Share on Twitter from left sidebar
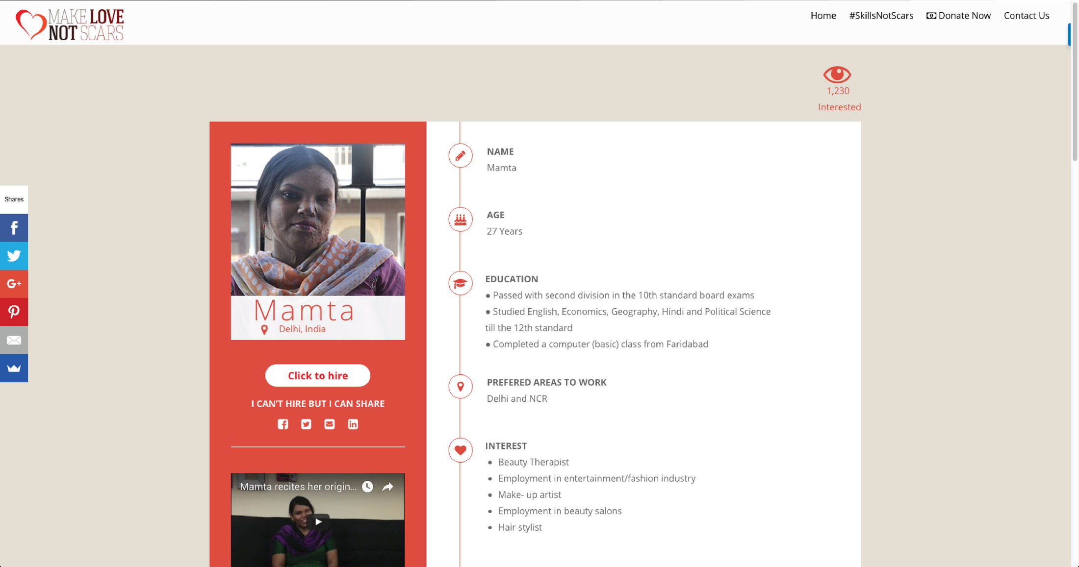The image size is (1079, 567). 14,255
